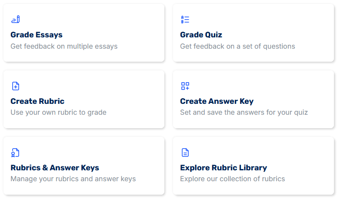337x199 pixels.
Task: Click "Get feedback on multiple essays" text
Action: click(64, 46)
